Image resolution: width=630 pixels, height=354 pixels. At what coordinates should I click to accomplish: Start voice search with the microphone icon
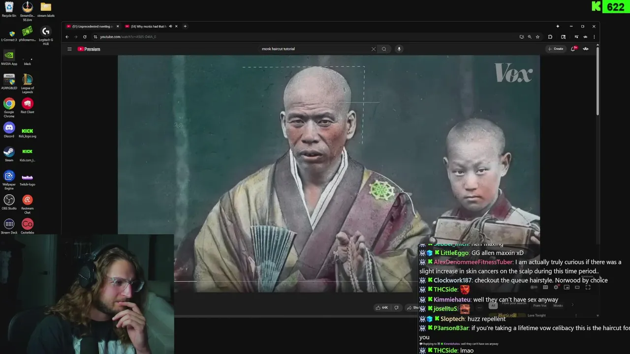pyautogui.click(x=399, y=49)
